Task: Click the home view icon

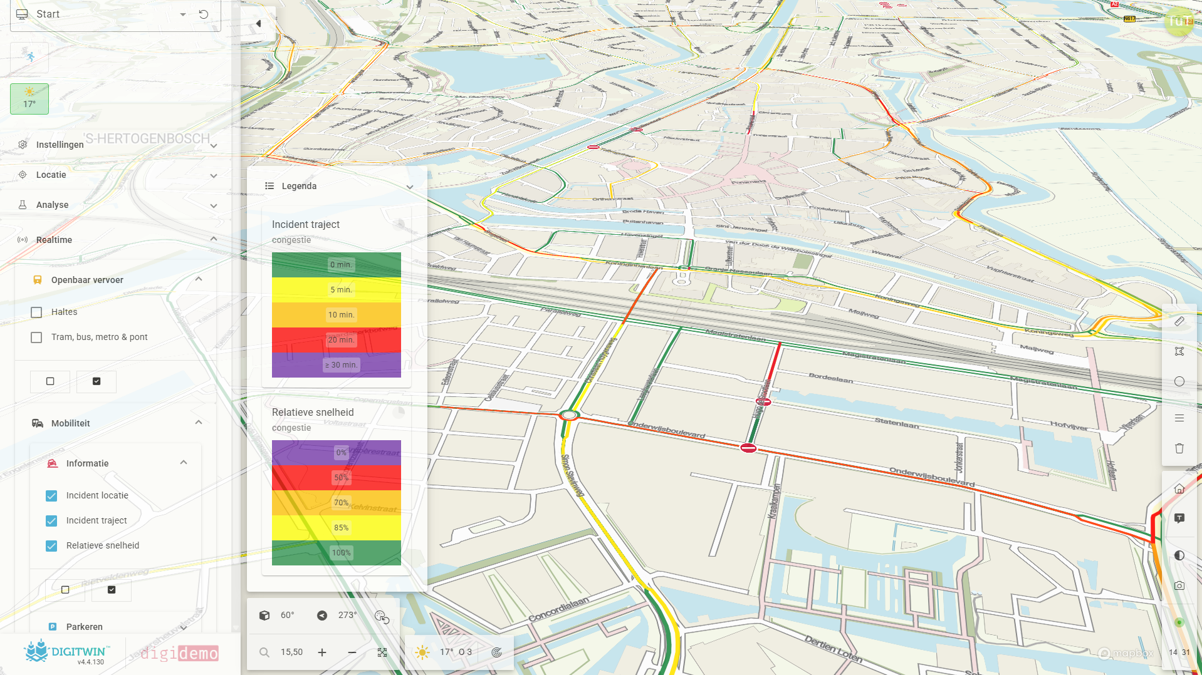Action: tap(1180, 489)
